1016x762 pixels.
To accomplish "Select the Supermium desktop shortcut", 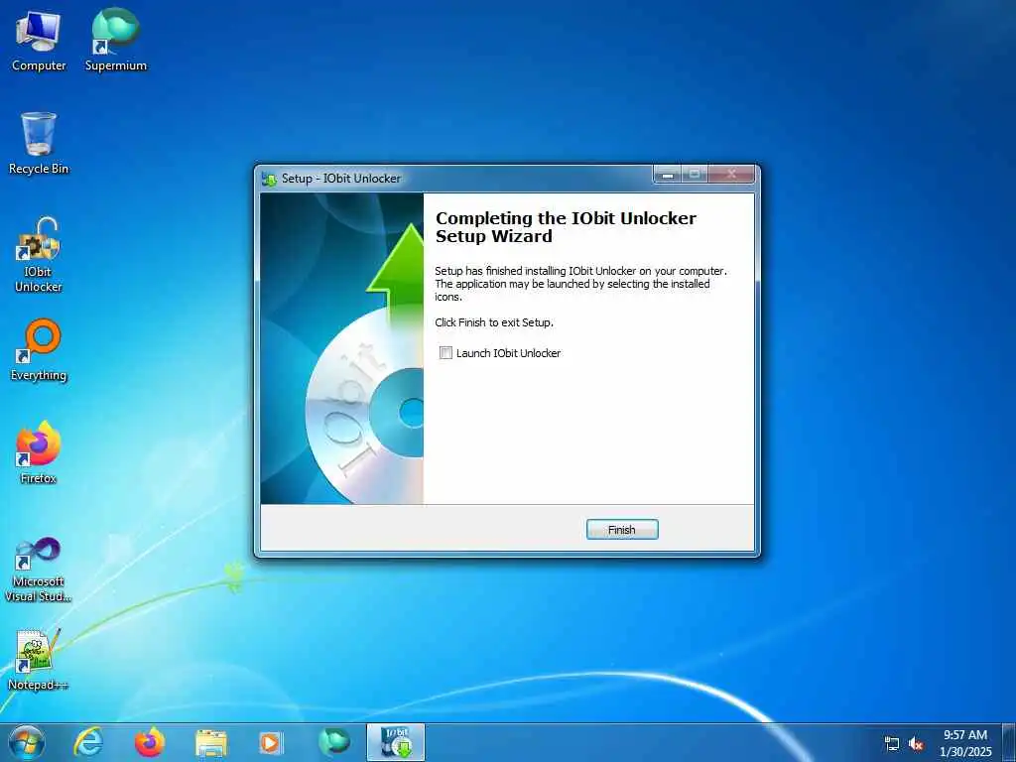I will [116, 41].
